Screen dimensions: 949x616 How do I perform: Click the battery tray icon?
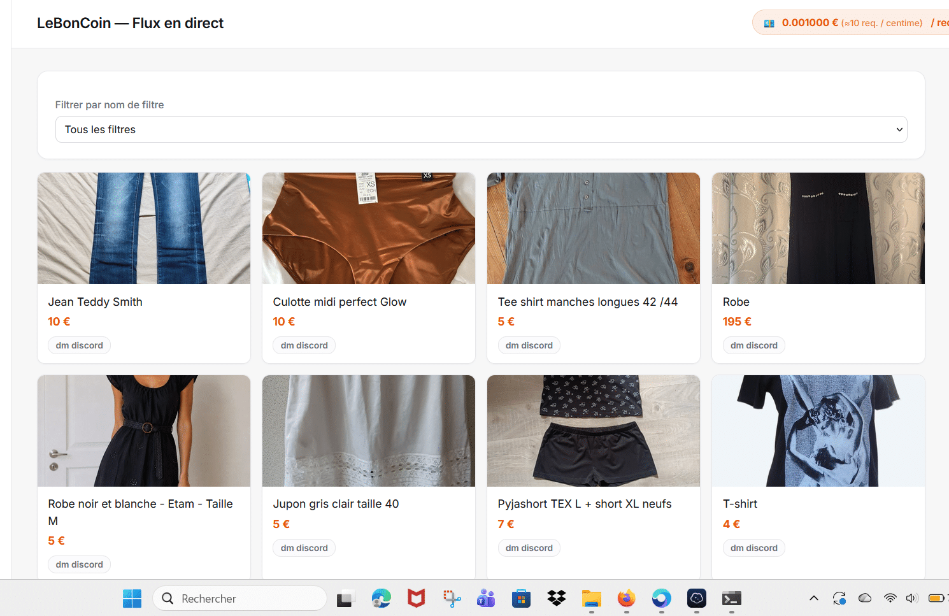(937, 598)
